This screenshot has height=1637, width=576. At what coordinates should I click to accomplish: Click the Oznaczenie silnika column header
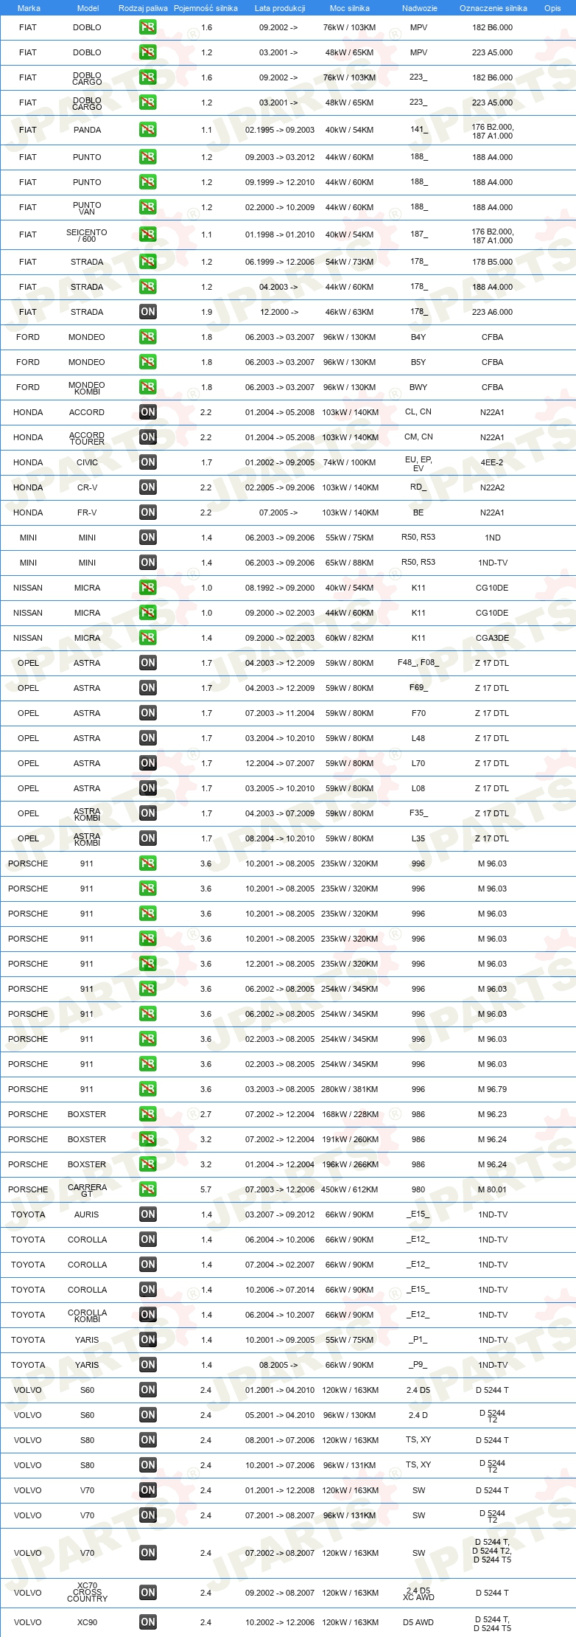pos(493,8)
